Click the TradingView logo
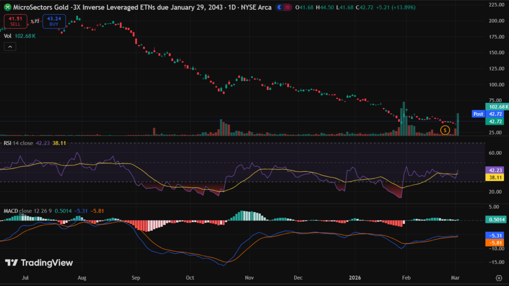The width and height of the screenshot is (509, 286). pos(39,263)
